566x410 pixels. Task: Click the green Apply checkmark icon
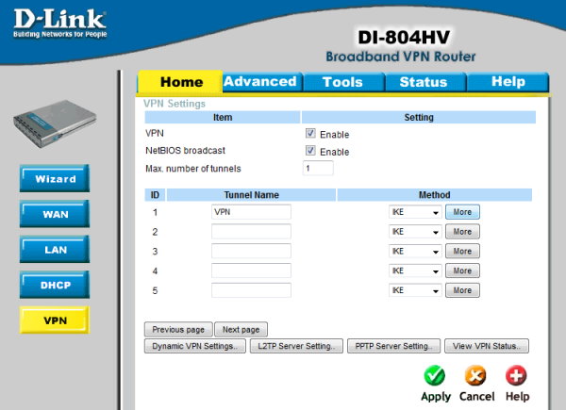pyautogui.click(x=435, y=376)
